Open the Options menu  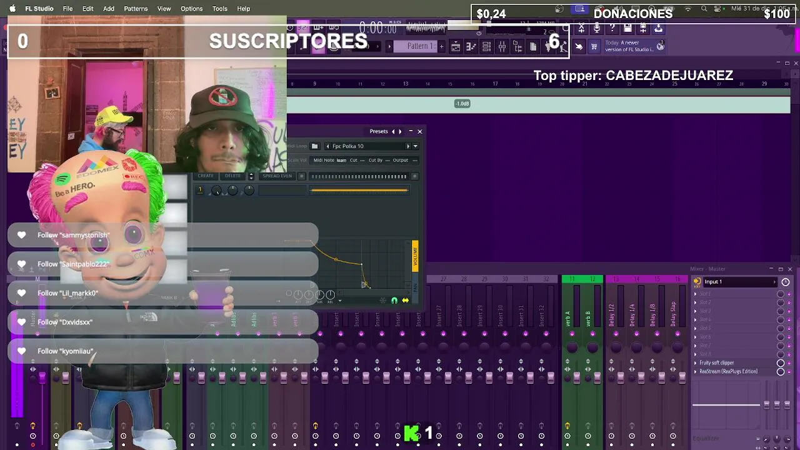coord(191,9)
